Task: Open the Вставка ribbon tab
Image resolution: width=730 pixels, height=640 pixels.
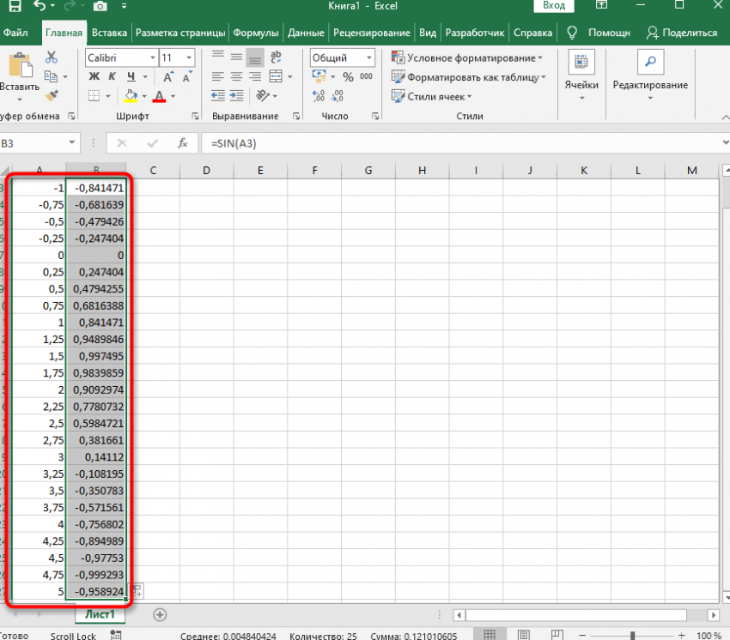Action: [x=109, y=33]
